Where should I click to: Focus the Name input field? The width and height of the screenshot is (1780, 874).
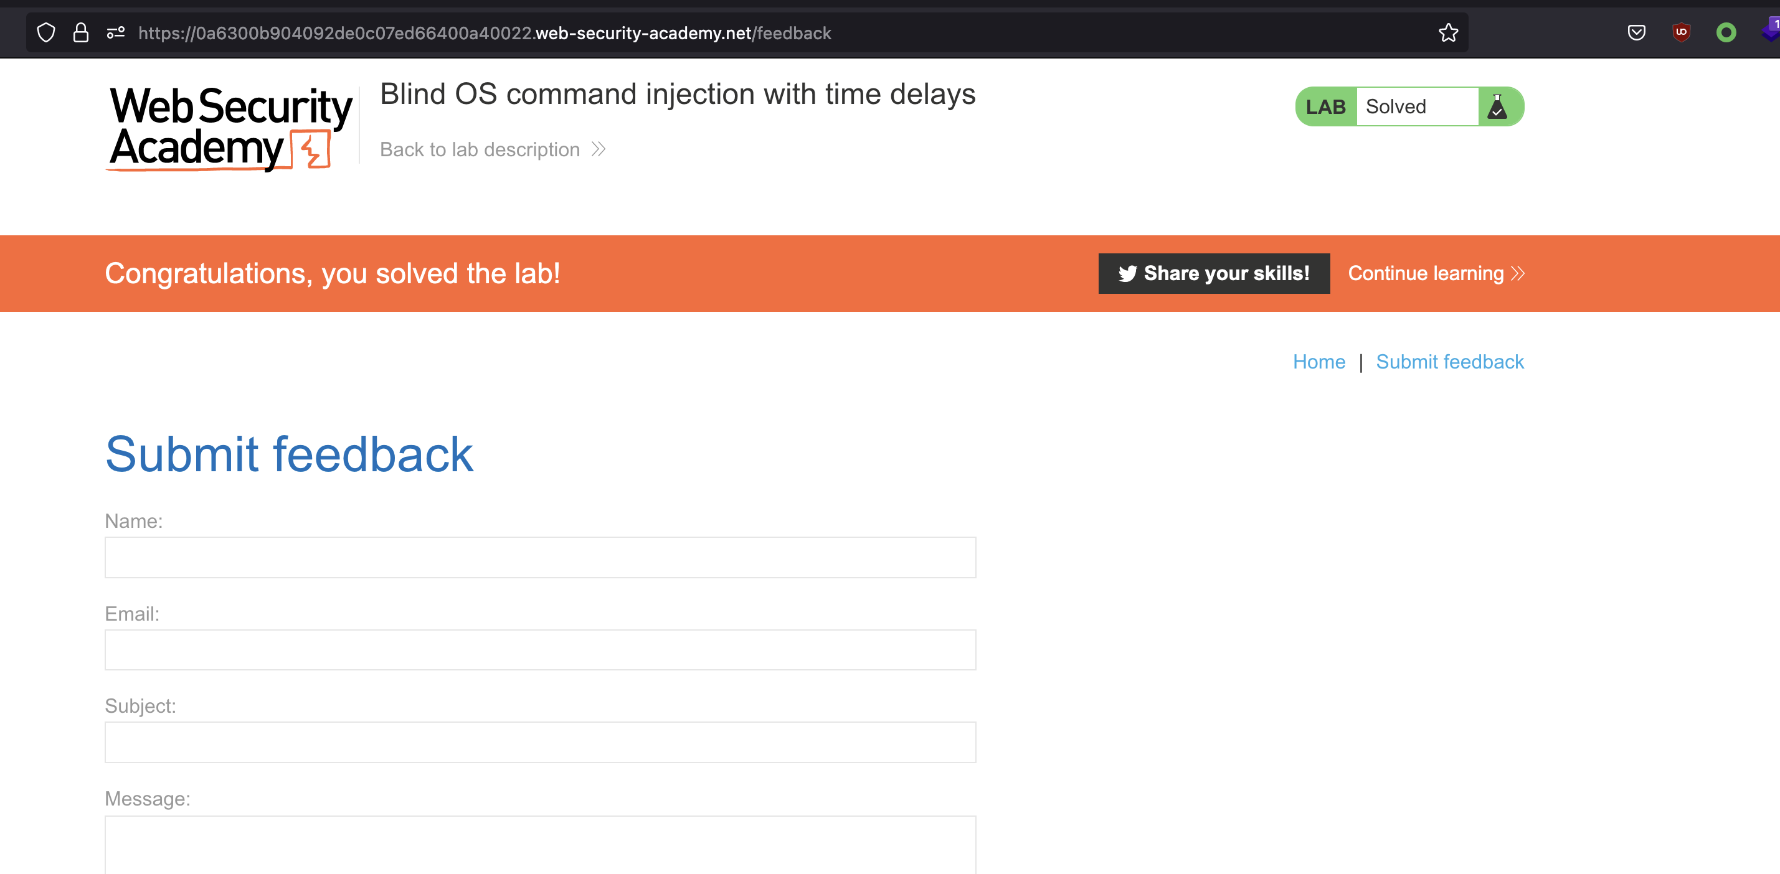[x=539, y=557]
